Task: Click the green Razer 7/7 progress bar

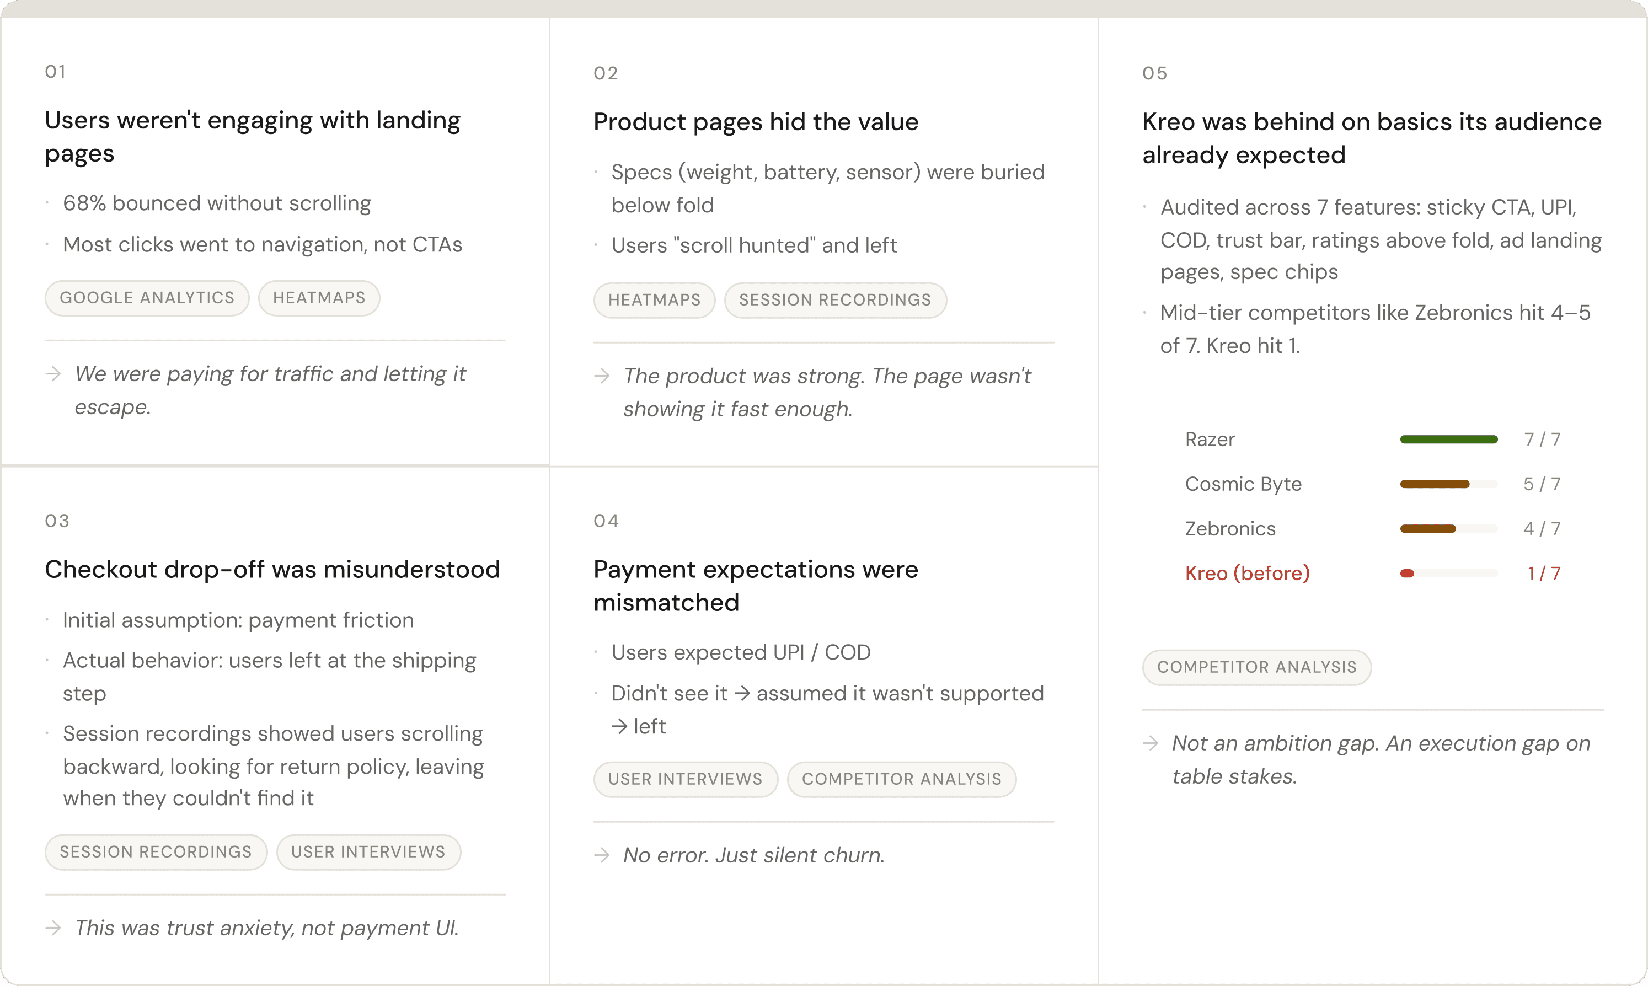Action: pyautogui.click(x=1449, y=439)
